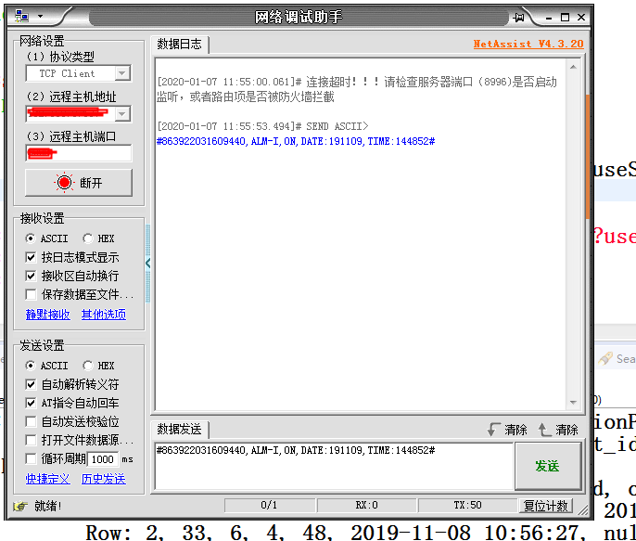The image size is (636, 541).
Task: Click the connection timeout log entry
Action: click(x=357, y=89)
